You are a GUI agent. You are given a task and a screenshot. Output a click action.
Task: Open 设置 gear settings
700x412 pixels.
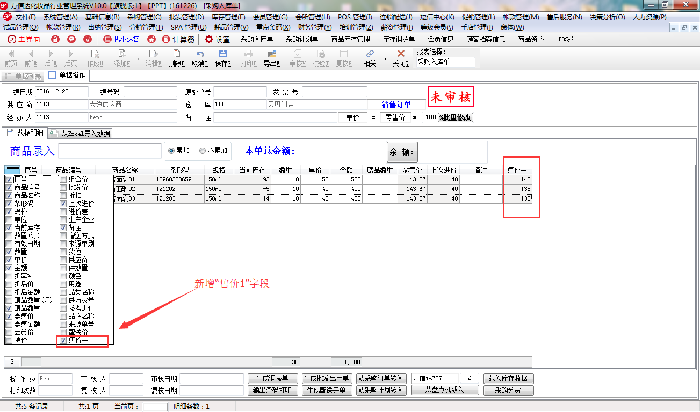217,39
